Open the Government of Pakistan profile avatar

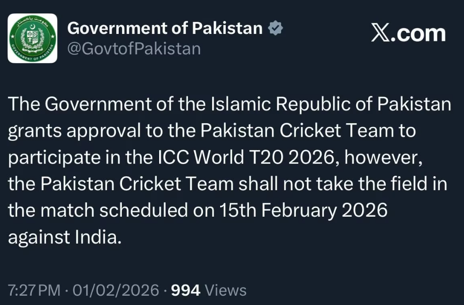click(x=32, y=38)
